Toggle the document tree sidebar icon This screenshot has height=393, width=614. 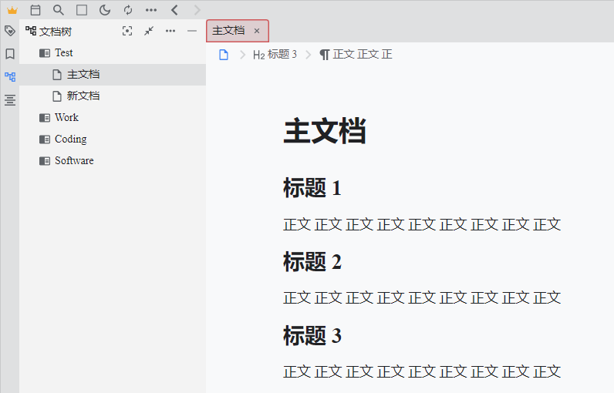pos(10,76)
